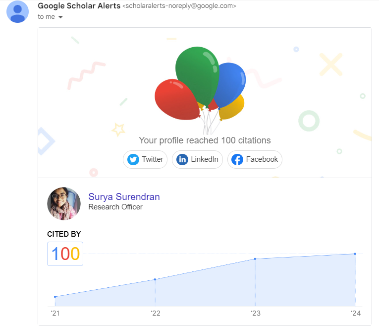Click the '23 axis label
379x329 pixels.
(256, 313)
